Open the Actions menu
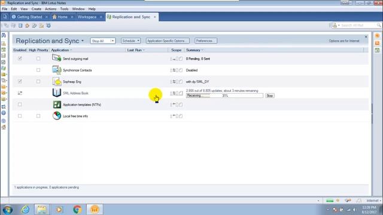This screenshot has height=215, width=383. coord(50,9)
